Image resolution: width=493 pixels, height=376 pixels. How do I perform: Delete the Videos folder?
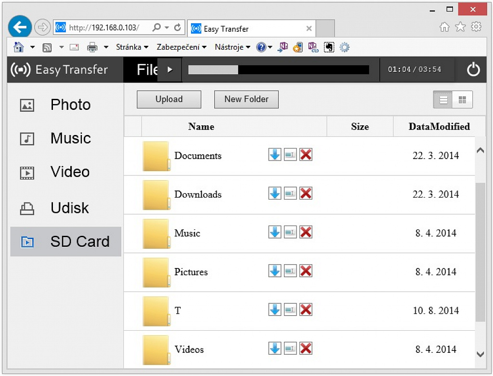click(x=306, y=349)
